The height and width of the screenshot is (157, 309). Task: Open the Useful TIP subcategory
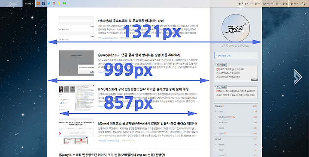click(222, 155)
